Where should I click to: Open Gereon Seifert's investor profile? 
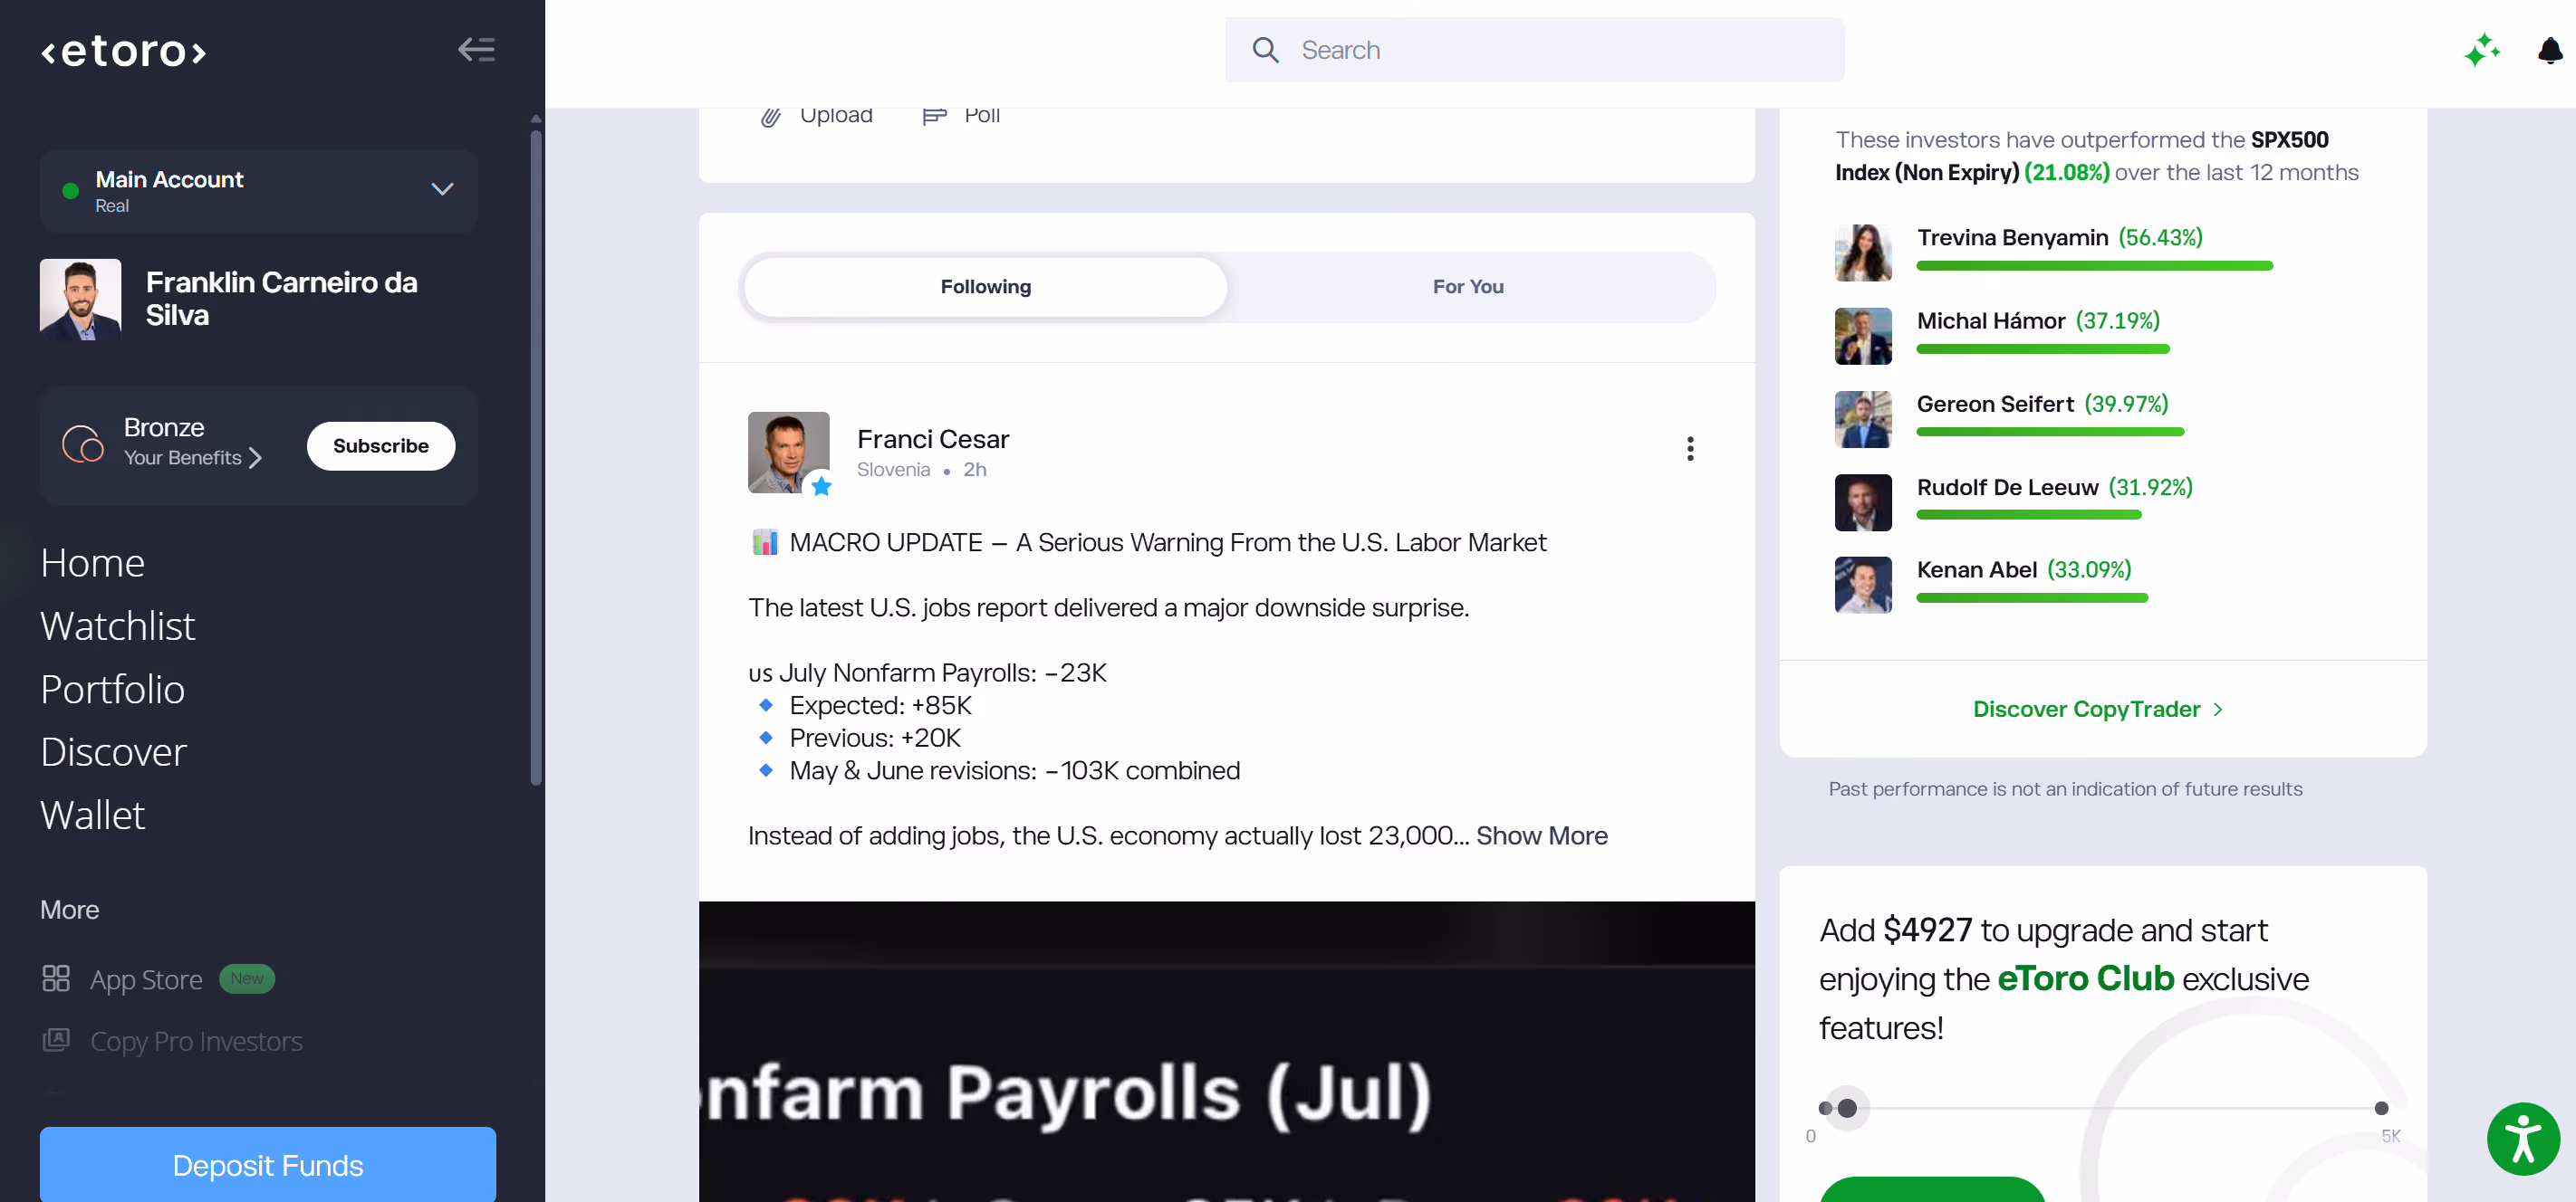pos(1995,404)
